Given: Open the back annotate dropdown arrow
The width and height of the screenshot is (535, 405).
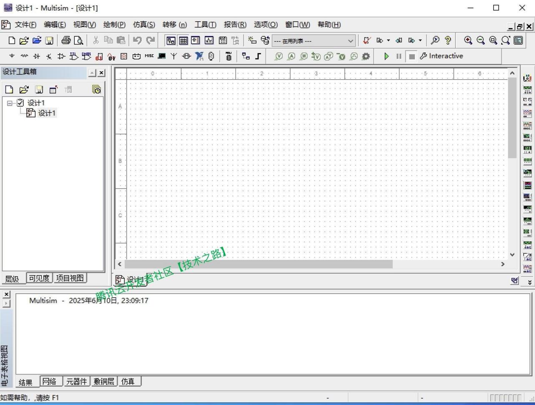Looking at the screenshot, I should click(x=388, y=40).
